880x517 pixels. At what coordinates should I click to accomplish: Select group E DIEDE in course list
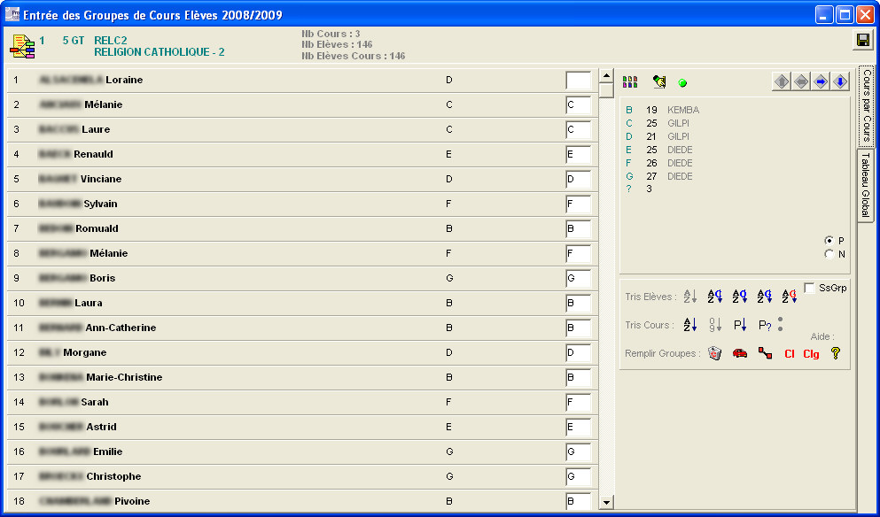[x=658, y=150]
